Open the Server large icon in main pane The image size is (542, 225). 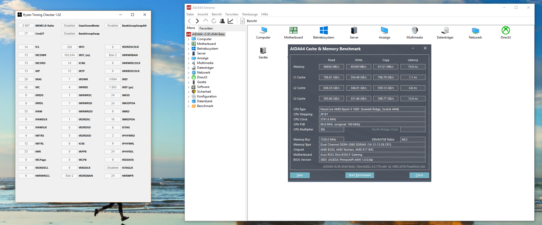[x=354, y=33]
